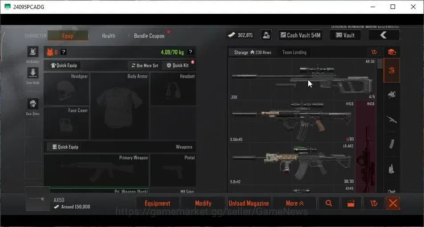Click the back arrow button
Viewport: 424px width, 227px height.
pos(384,35)
